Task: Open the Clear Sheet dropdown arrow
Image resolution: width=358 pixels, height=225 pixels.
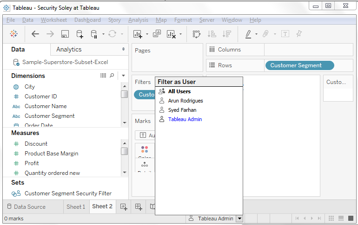Action: click(180, 34)
